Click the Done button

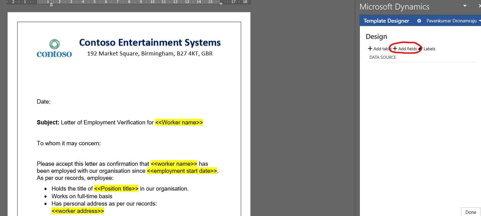(x=471, y=212)
